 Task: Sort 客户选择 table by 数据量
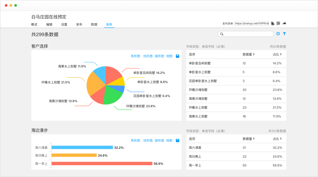pyautogui.click(x=249, y=54)
